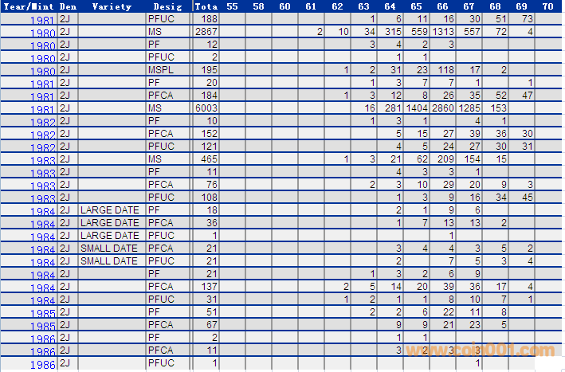The image size is (565, 372).
Task: Click the Tota column header
Action: 206,6
